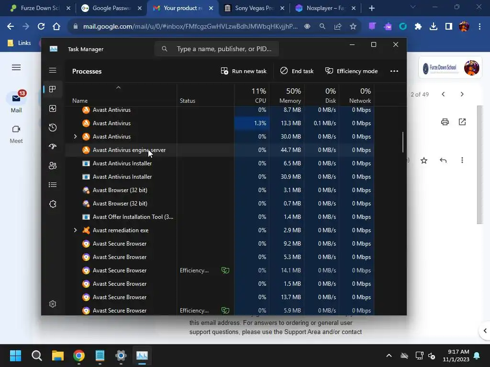Screen dimensions: 490x367
Task: Select Avast Antivirus engine server row
Action: pyautogui.click(x=220, y=150)
